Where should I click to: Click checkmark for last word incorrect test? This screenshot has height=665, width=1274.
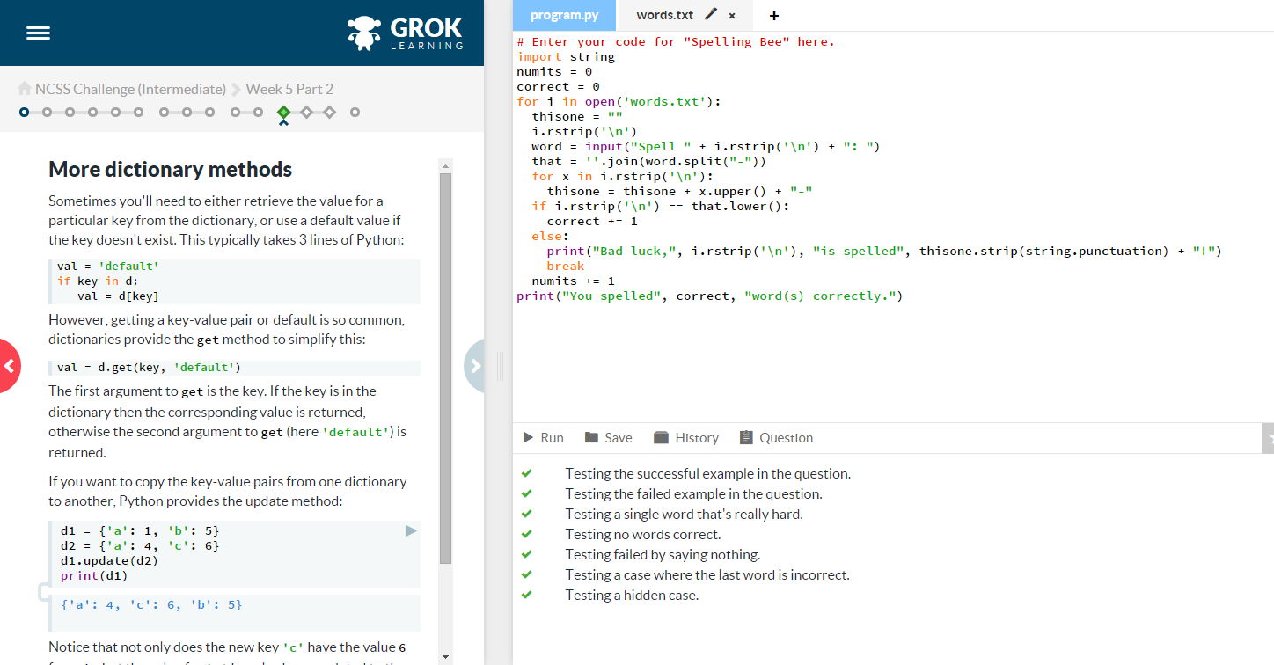(x=527, y=574)
